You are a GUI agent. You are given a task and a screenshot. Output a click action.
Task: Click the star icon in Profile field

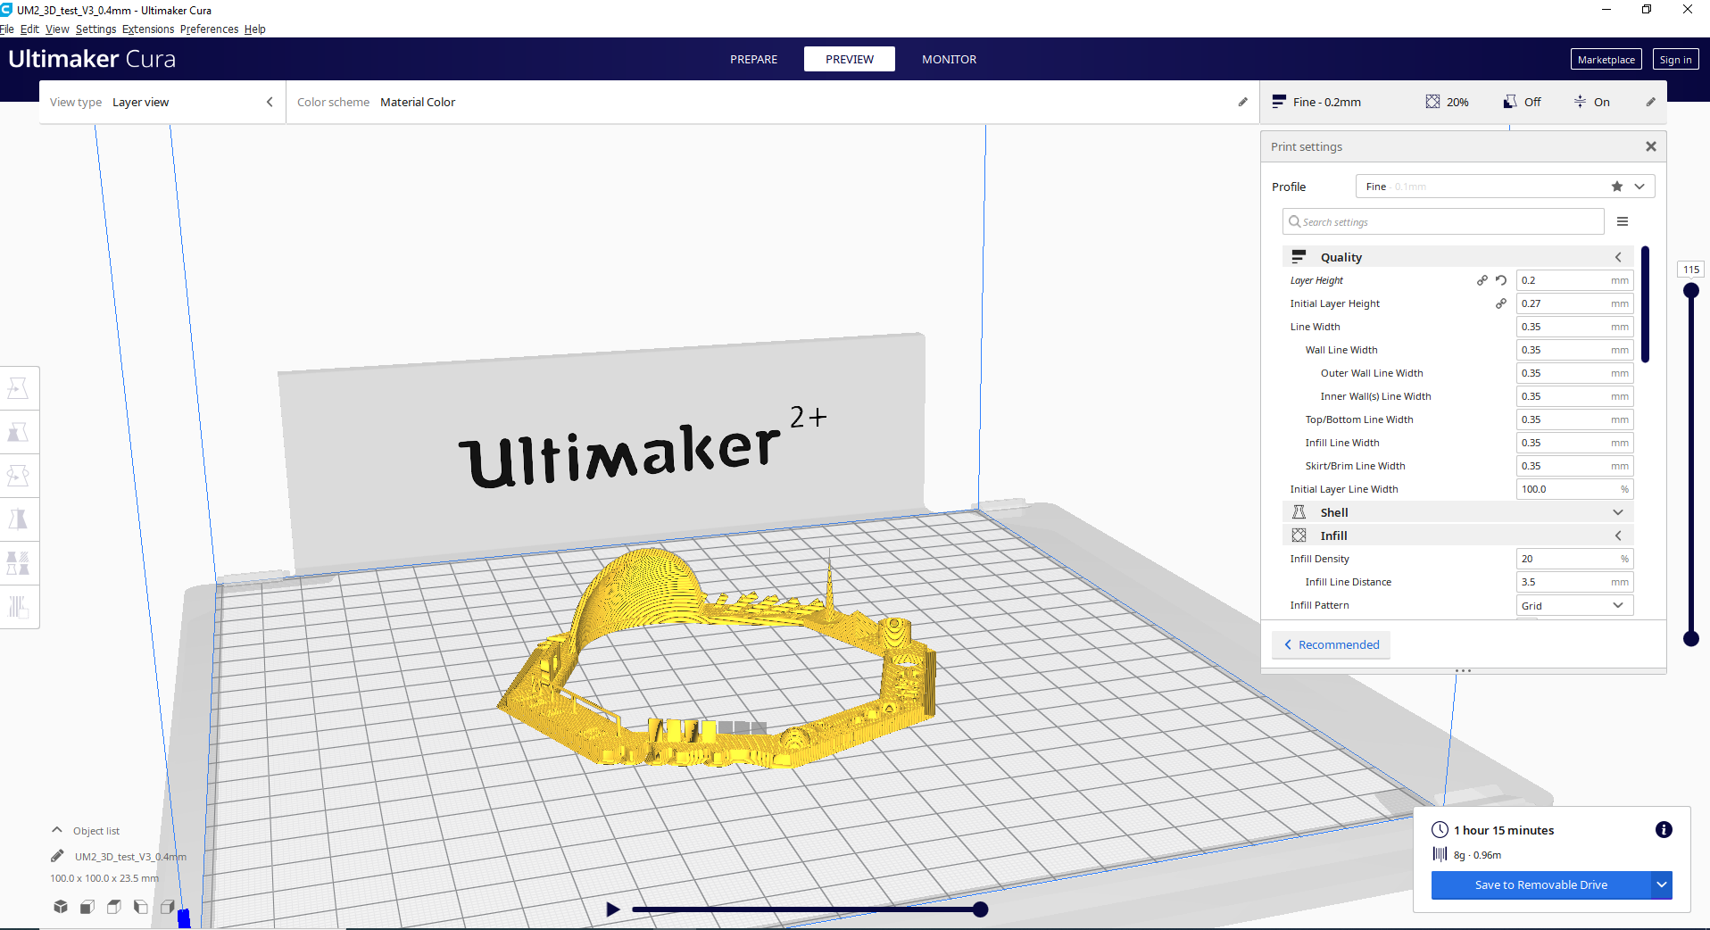(x=1617, y=187)
